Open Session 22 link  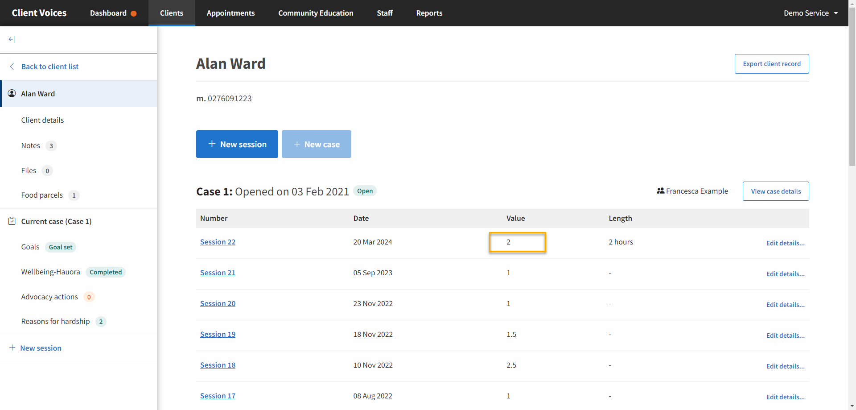[x=218, y=242]
